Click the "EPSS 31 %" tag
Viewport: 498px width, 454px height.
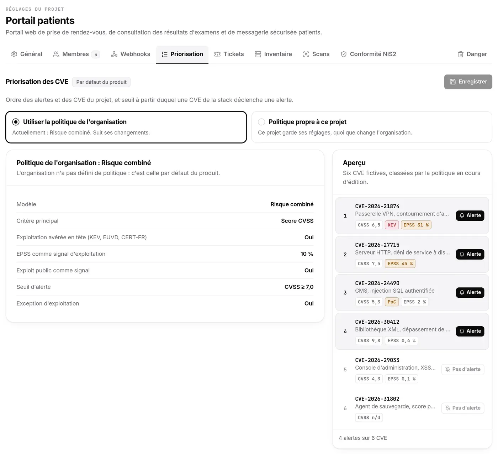(x=416, y=225)
